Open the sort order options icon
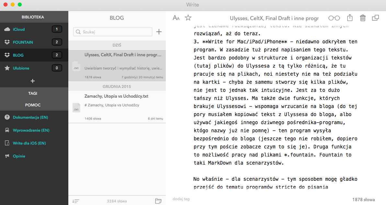This screenshot has width=386, height=205. point(75,201)
